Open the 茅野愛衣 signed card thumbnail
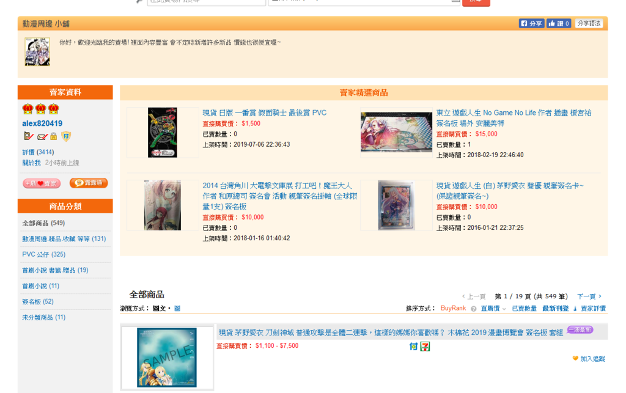Viewport: 626px width, 393px height. tap(396, 205)
